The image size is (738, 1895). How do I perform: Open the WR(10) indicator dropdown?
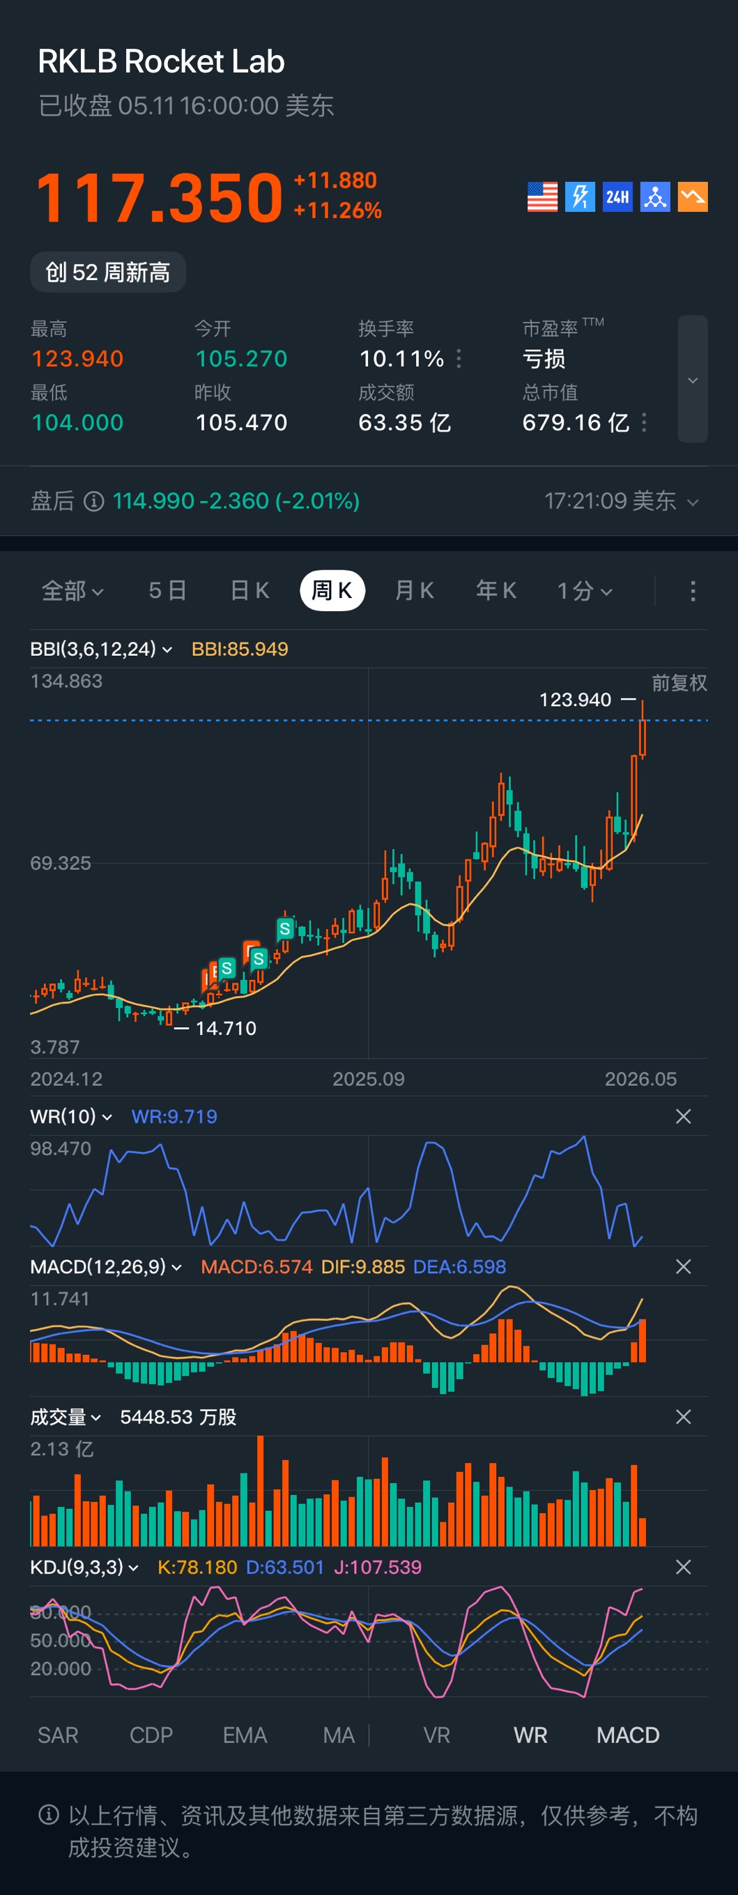coord(70,1117)
